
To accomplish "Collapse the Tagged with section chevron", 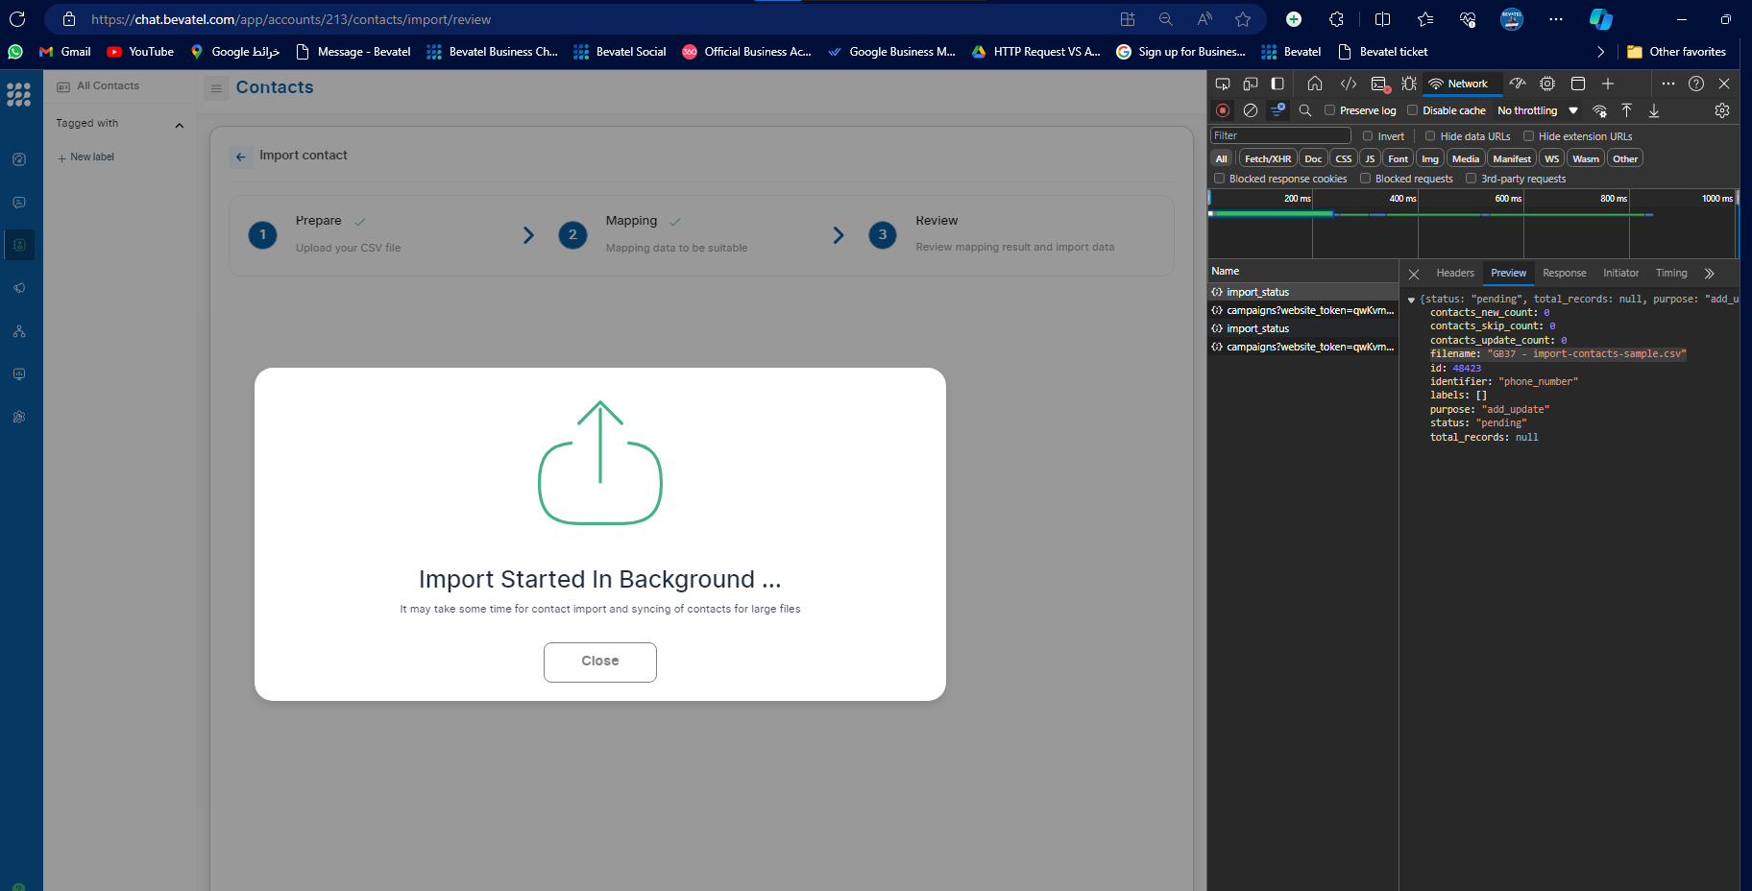I will coord(179,125).
